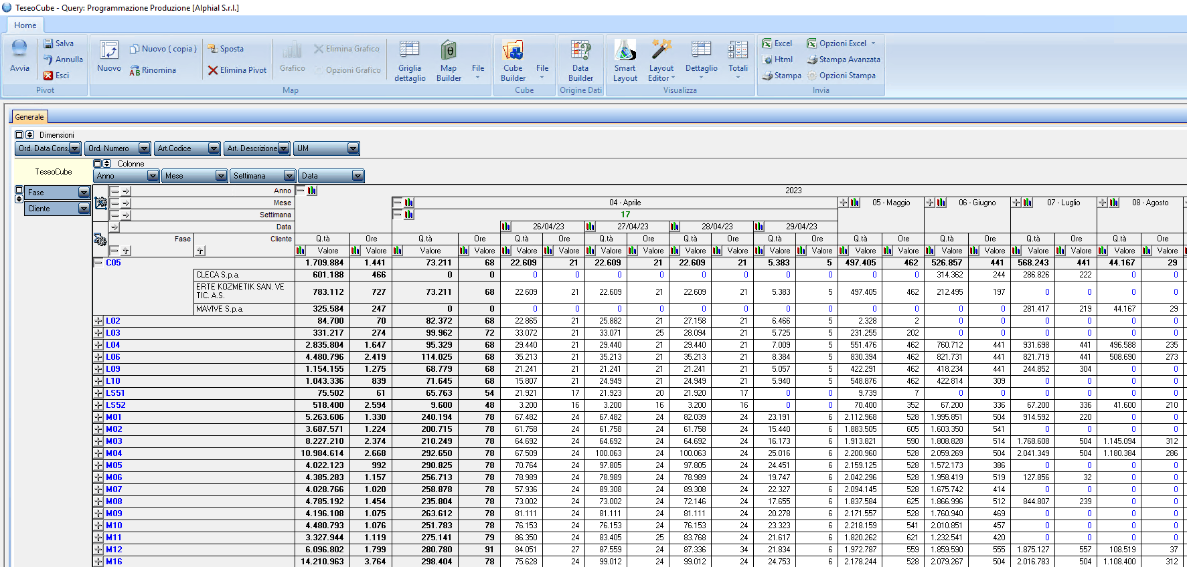Exit using the Esci button

[x=56, y=76]
